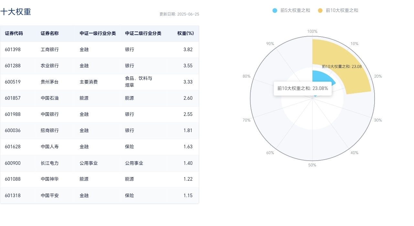
Task: Select 长江电力 in the name column
Action: tap(50, 163)
